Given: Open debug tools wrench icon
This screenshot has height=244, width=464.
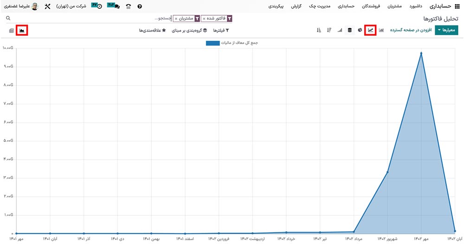Looking at the screenshot, I should (47, 7).
